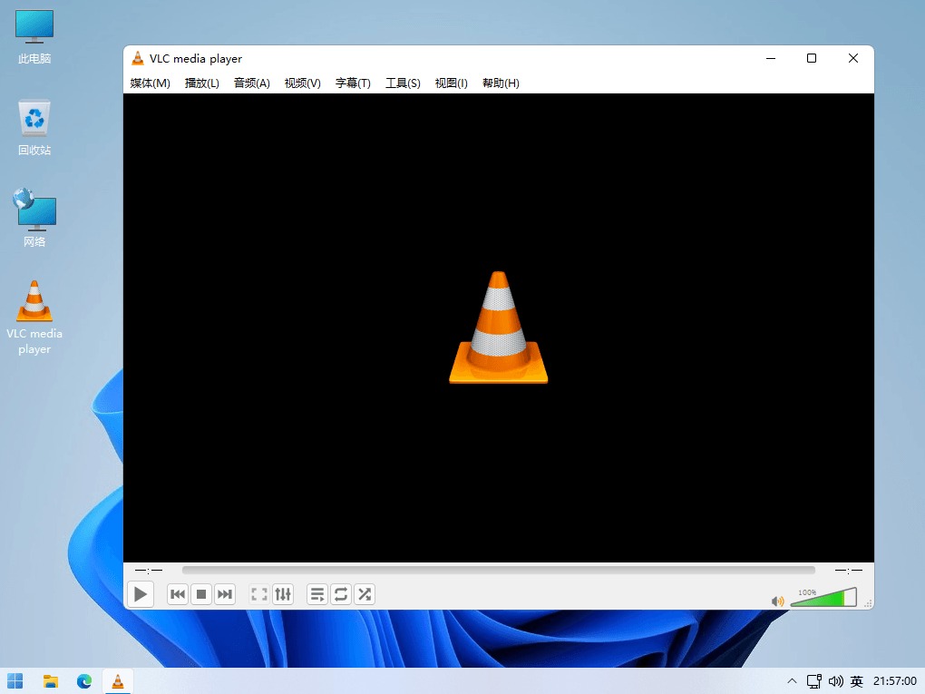Skip to previous media track
Image resolution: width=925 pixels, height=694 pixels.
178,594
